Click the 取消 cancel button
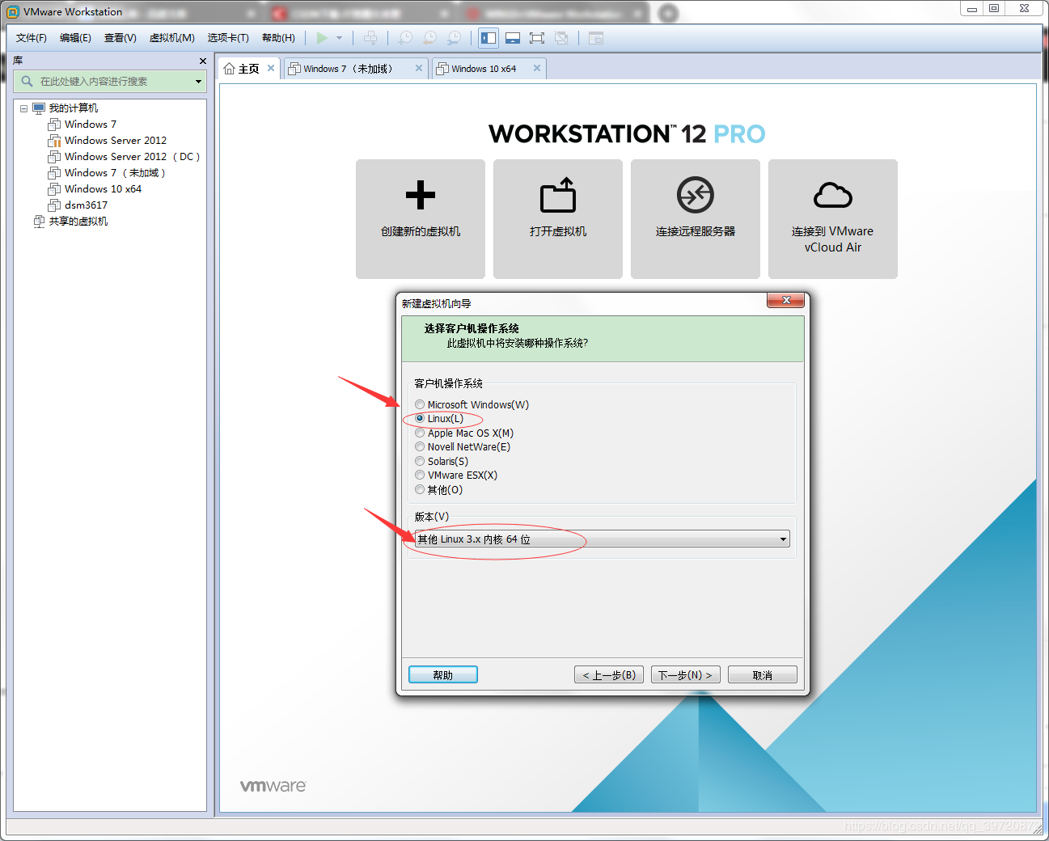Viewport: 1049px width, 841px height. pyautogui.click(x=763, y=674)
